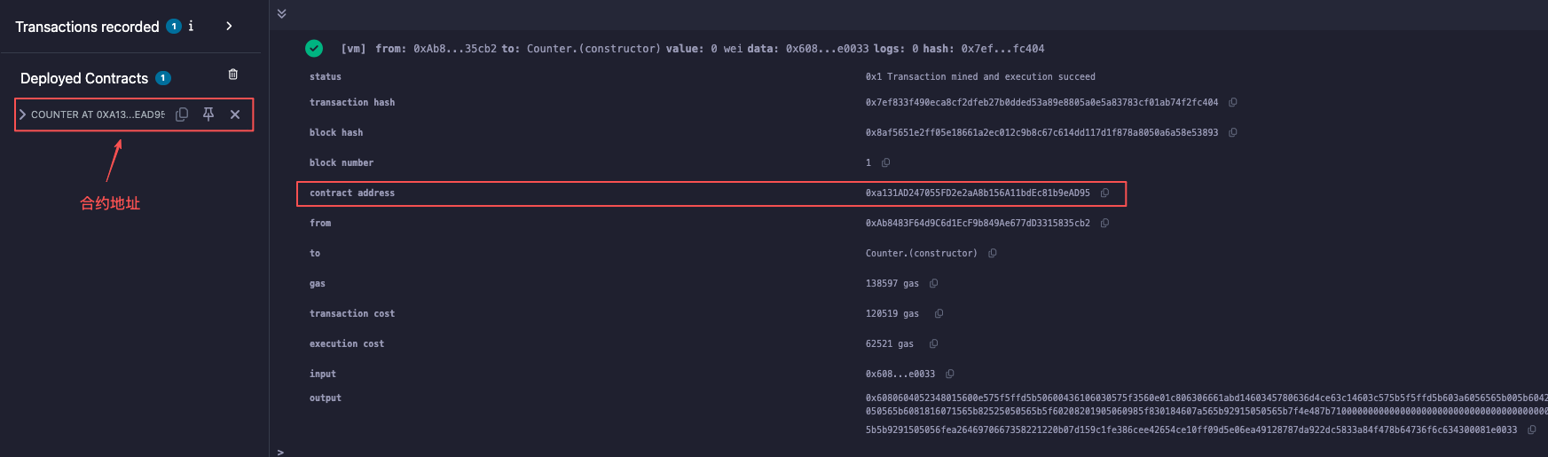Image resolution: width=1548 pixels, height=457 pixels.
Task: Click trash icon to clear deployed contracts
Action: [233, 75]
